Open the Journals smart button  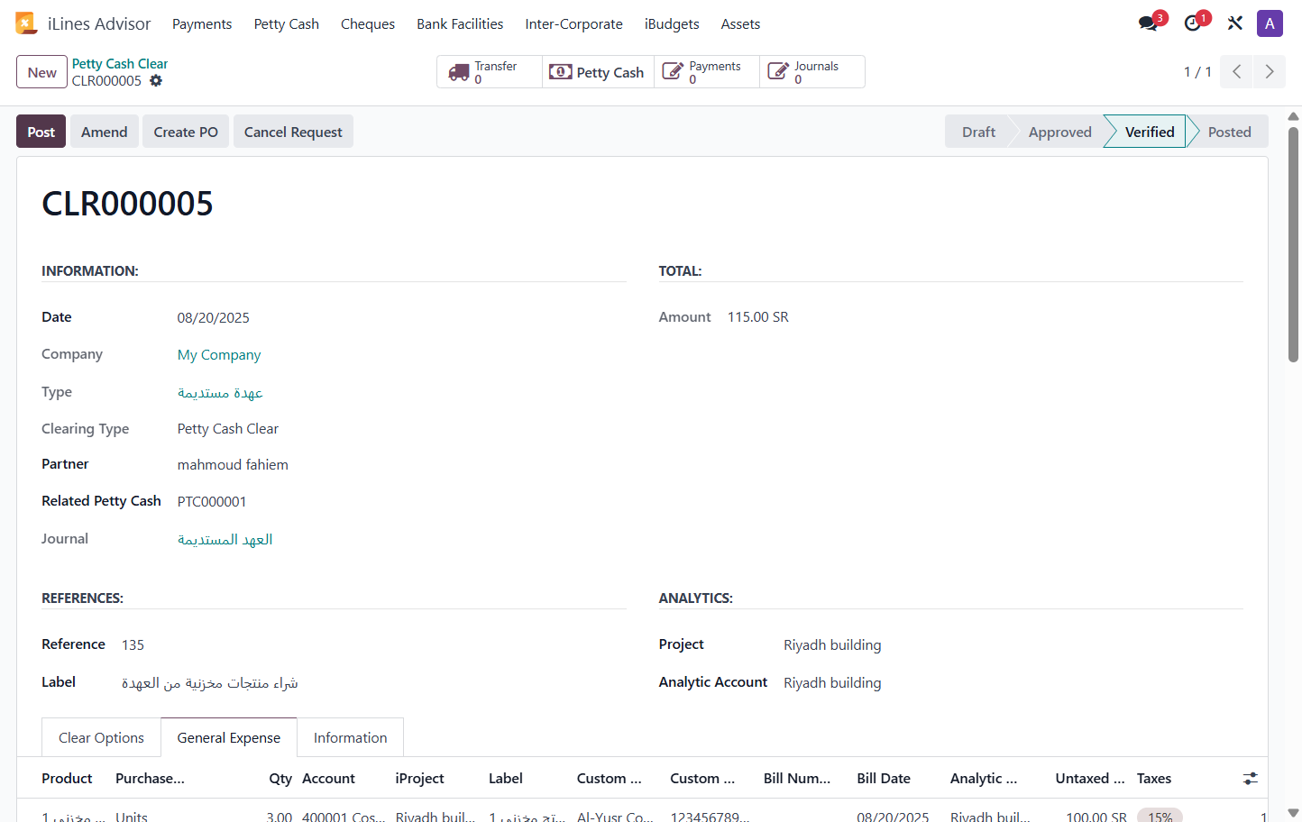pyautogui.click(x=811, y=72)
